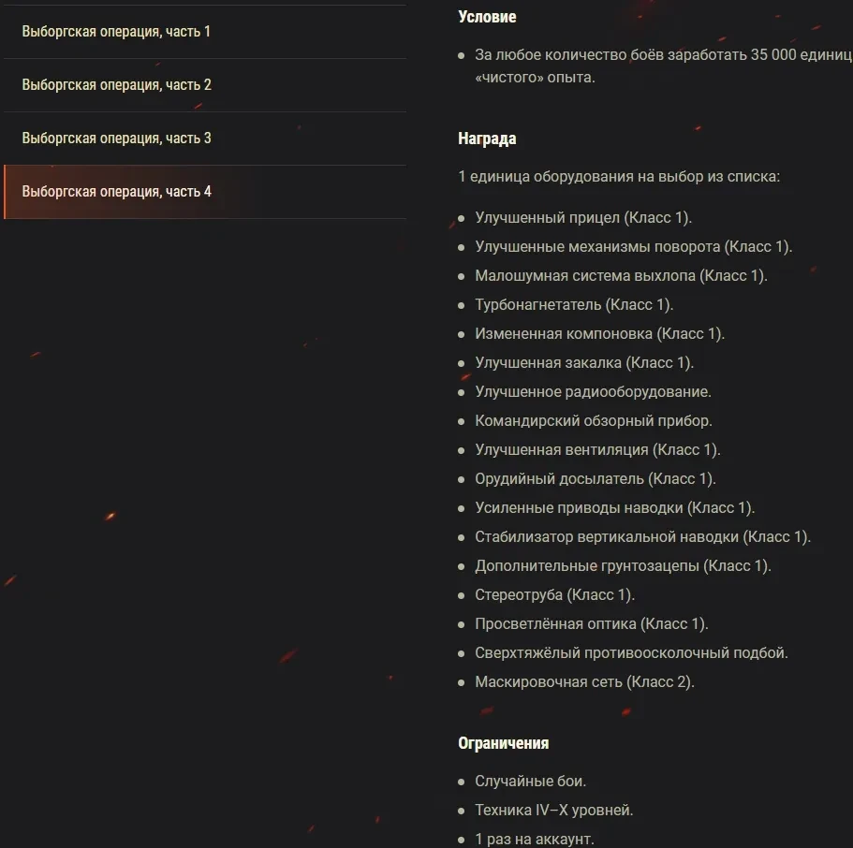Select Выборгская операция, часть 3 tab

tap(117, 139)
